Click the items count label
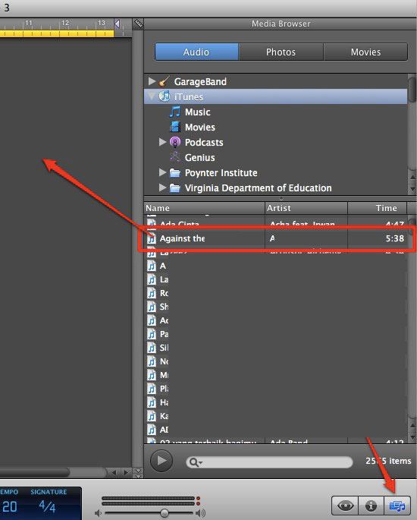Viewport: 417px width, 520px height. click(388, 461)
